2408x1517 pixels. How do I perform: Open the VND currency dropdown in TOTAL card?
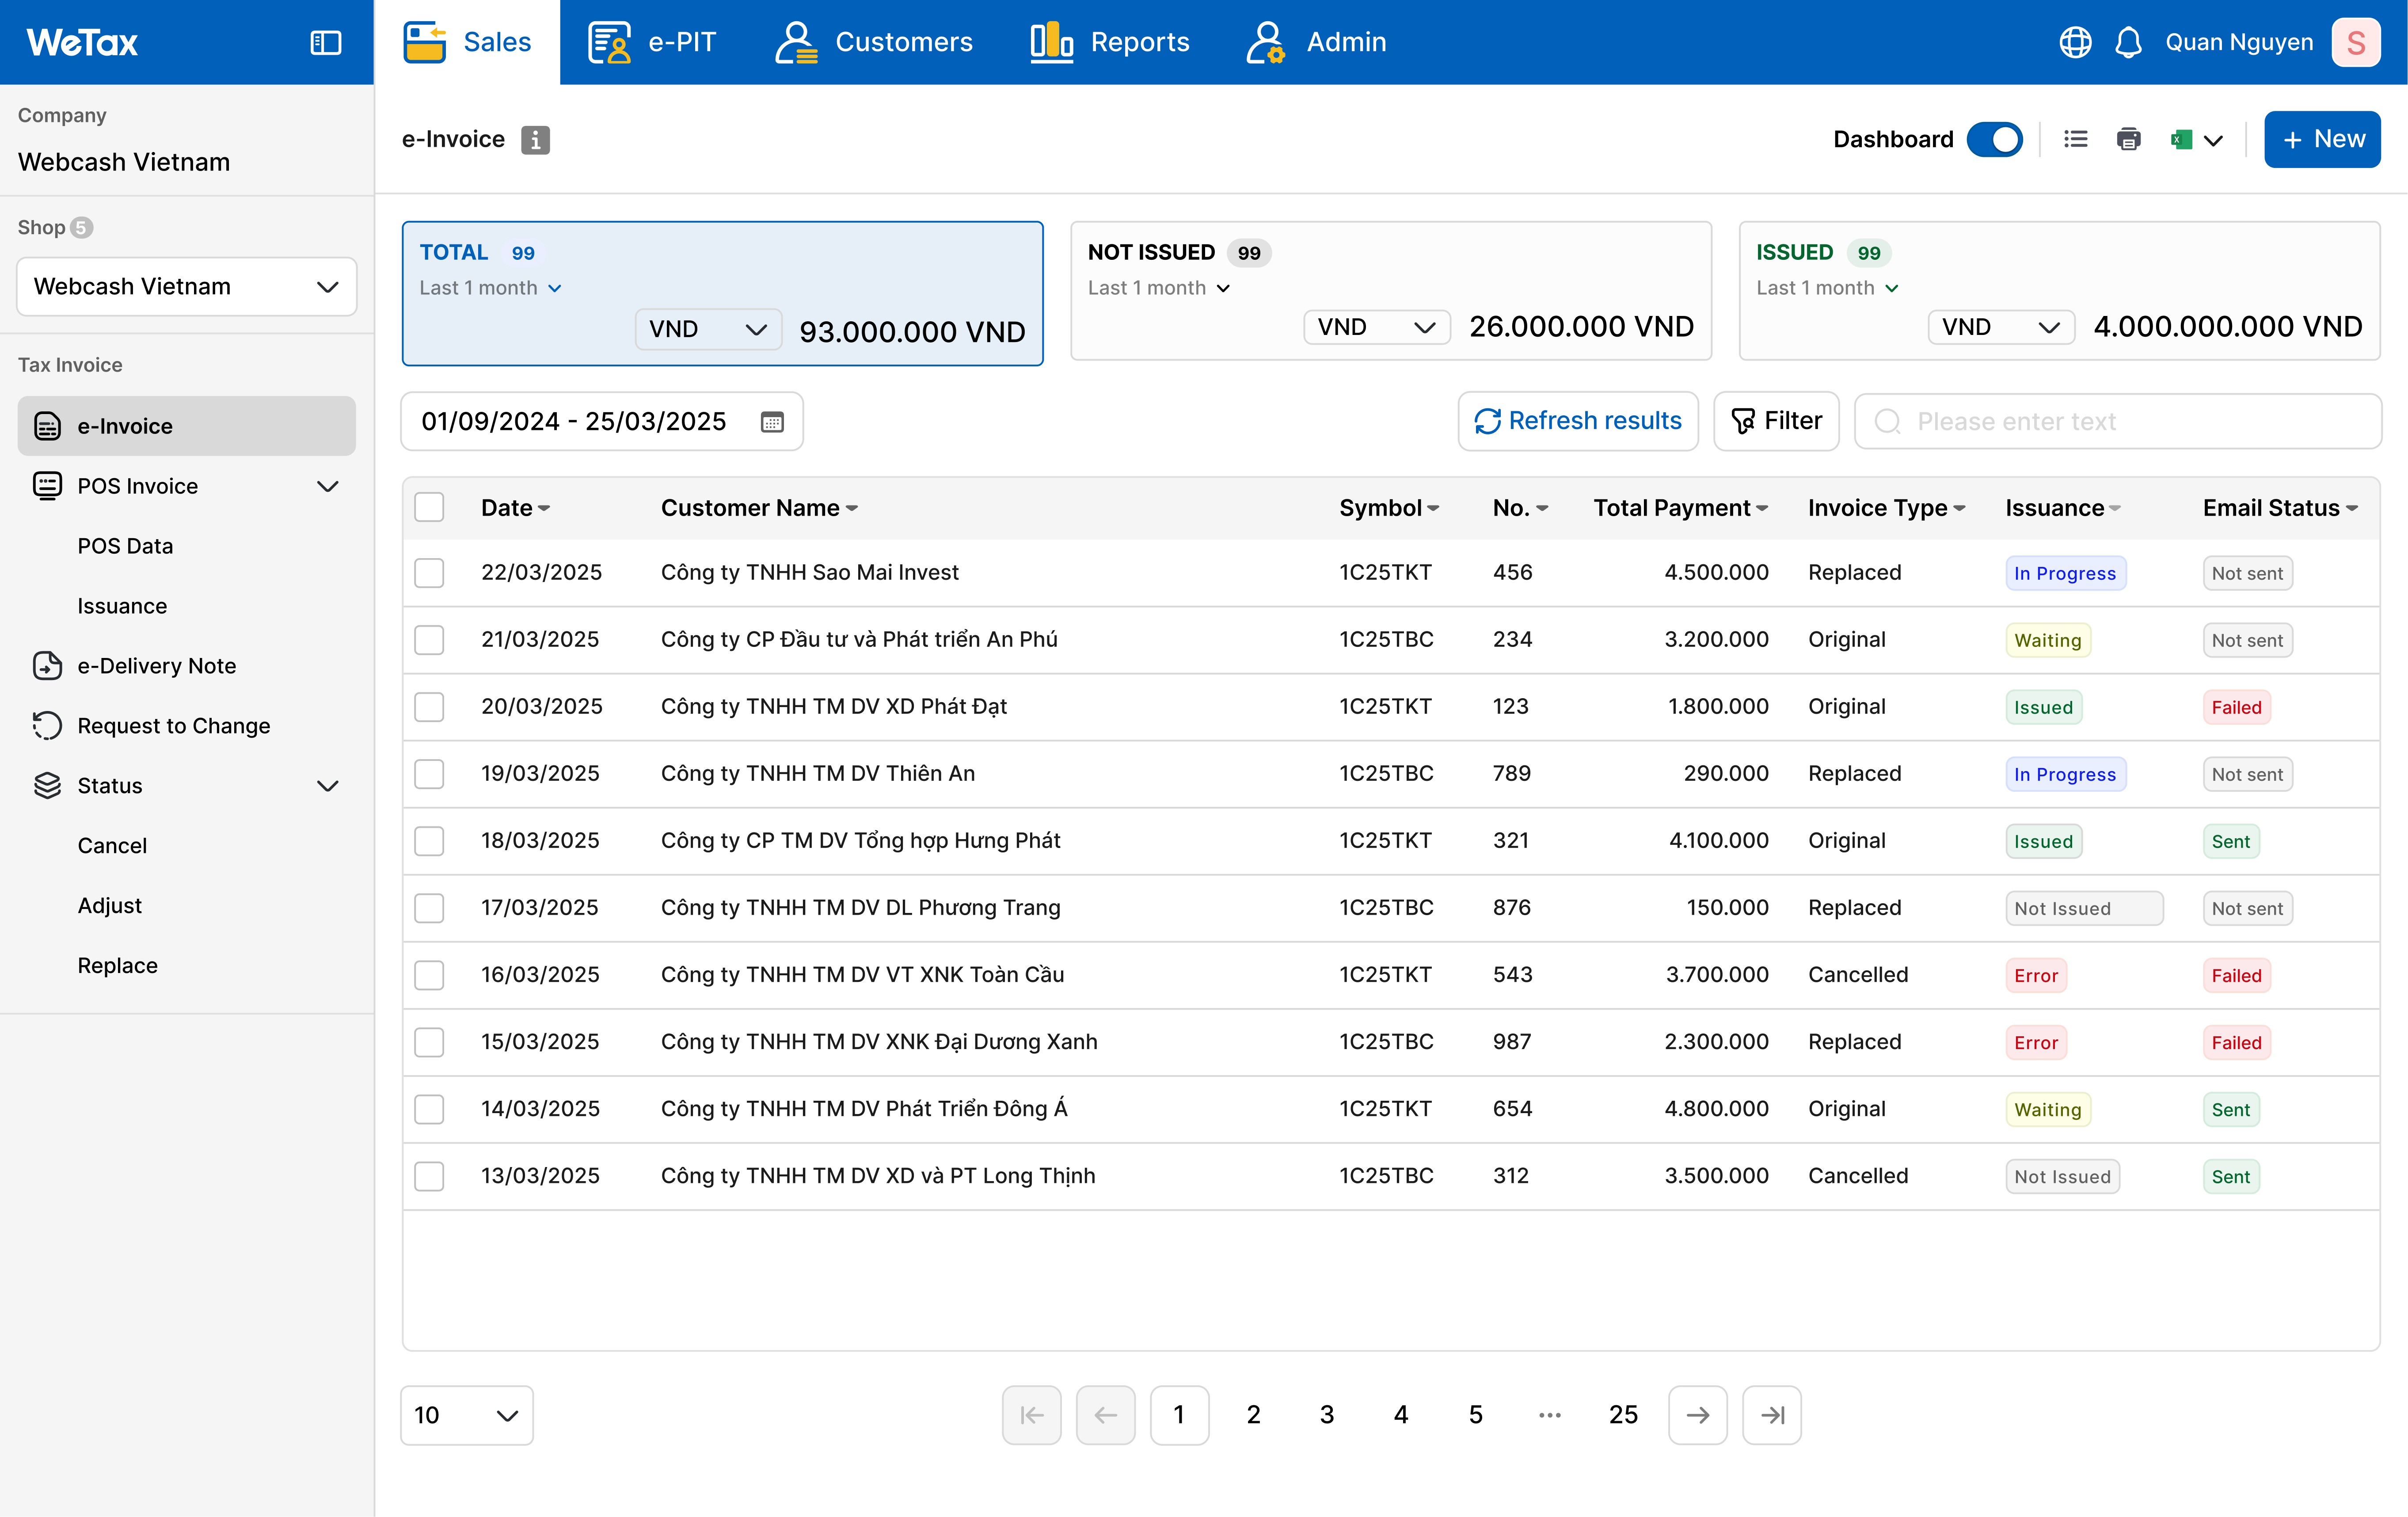coord(708,329)
